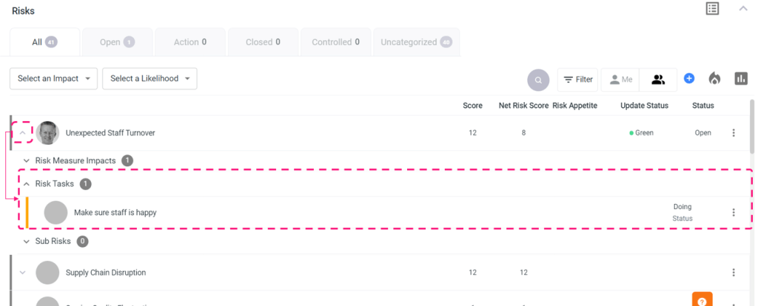Open the orange help question mark button
The image size is (758, 306).
tap(702, 299)
